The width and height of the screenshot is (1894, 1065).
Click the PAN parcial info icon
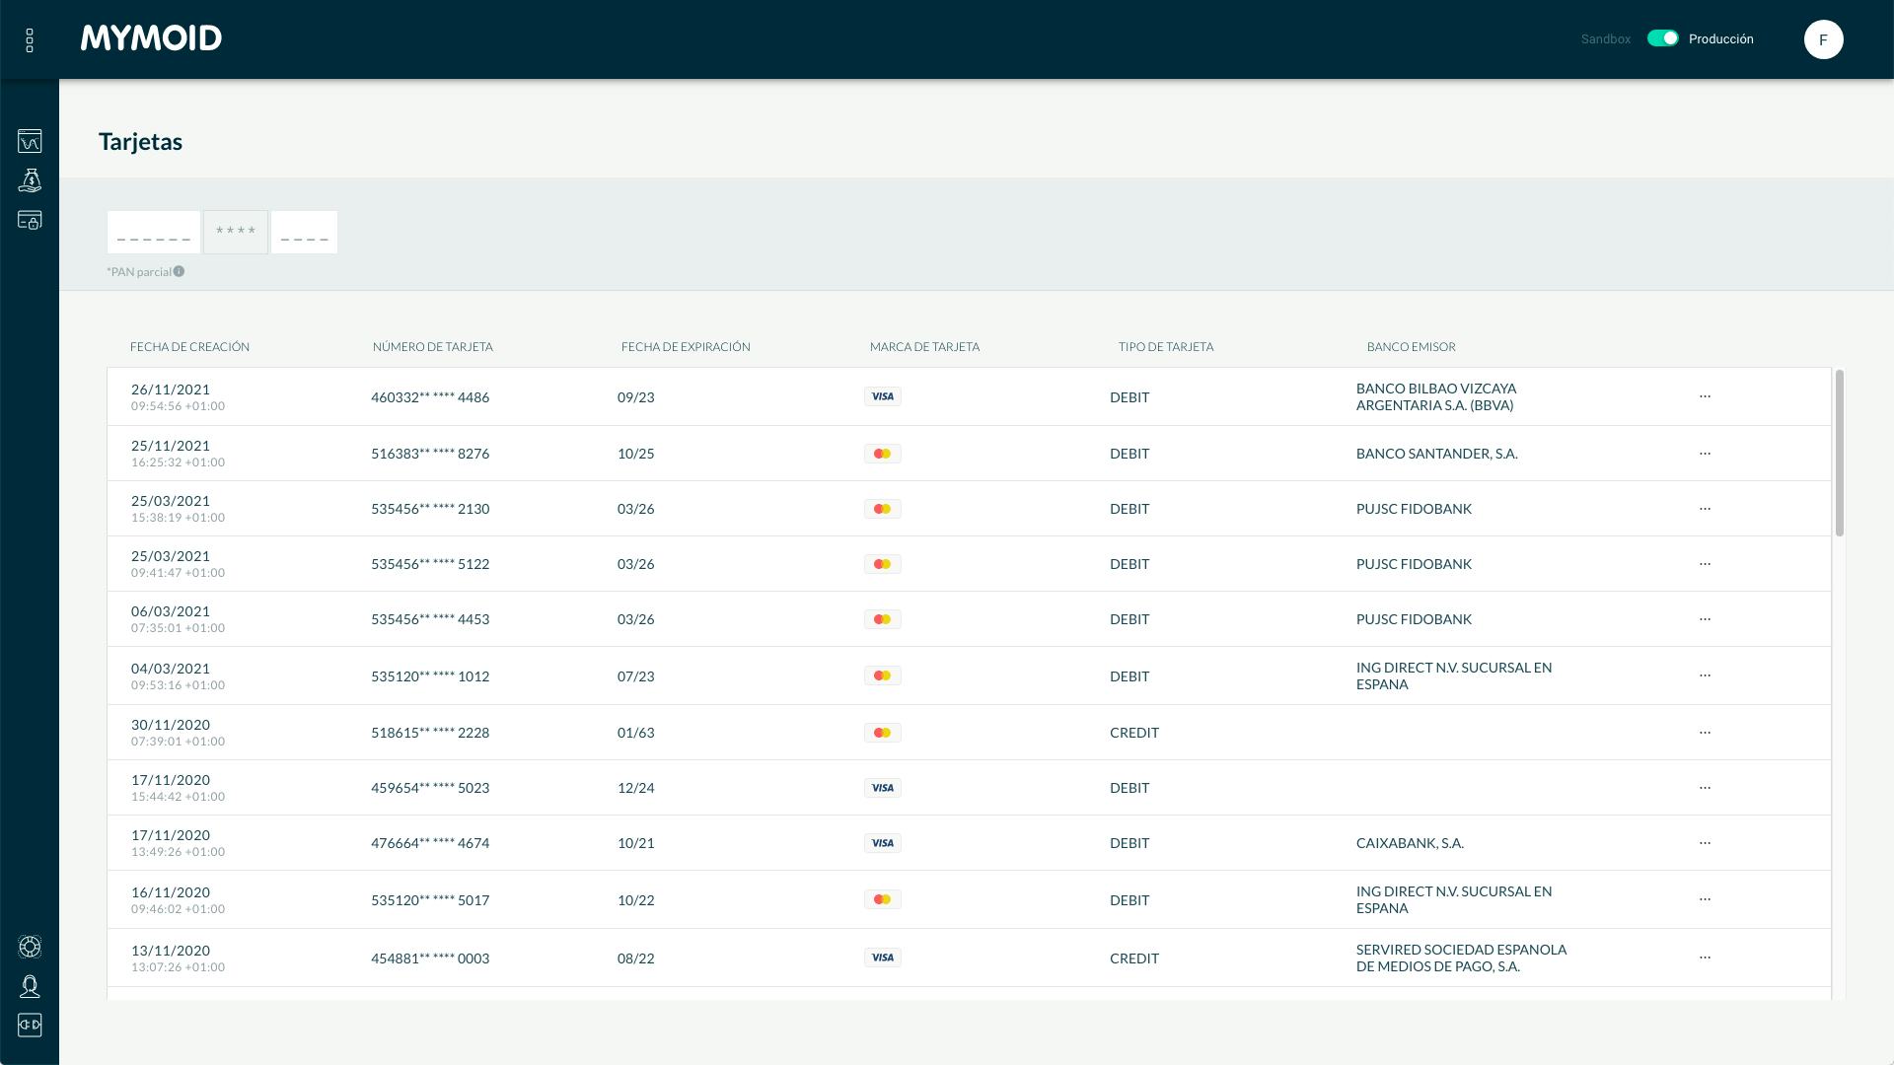179,271
